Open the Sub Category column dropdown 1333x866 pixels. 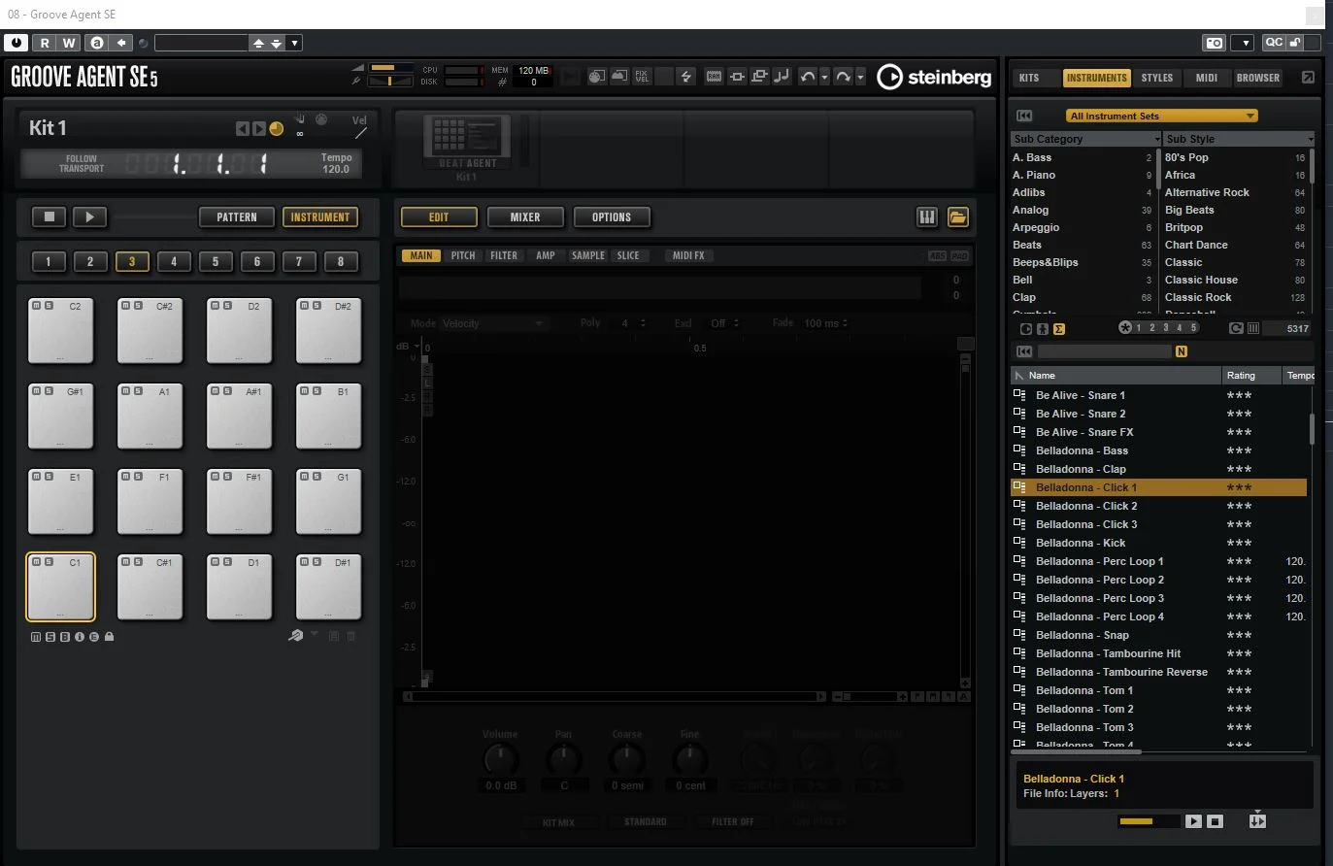1155,139
